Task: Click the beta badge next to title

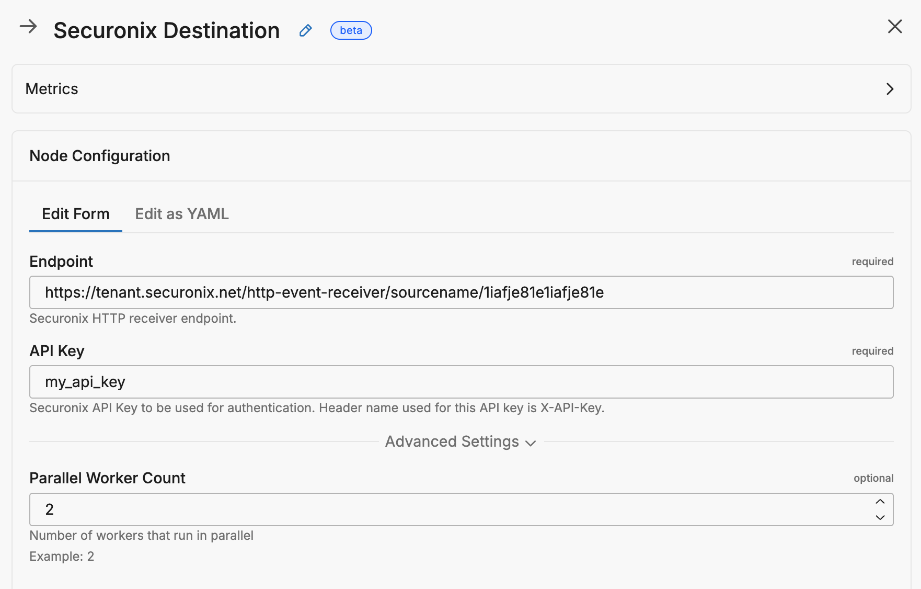Action: (x=351, y=30)
